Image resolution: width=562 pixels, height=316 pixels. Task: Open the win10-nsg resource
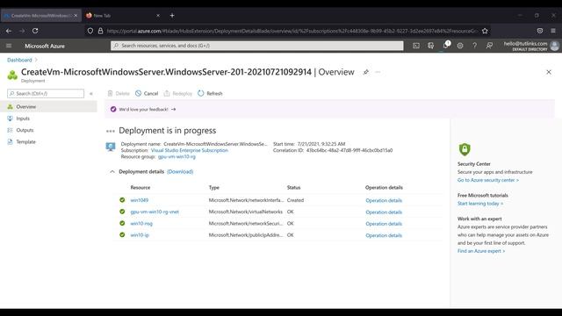pos(141,224)
